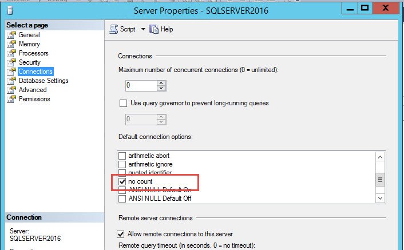Click the Processors page icon
This screenshot has height=250, width=404.
(11, 53)
